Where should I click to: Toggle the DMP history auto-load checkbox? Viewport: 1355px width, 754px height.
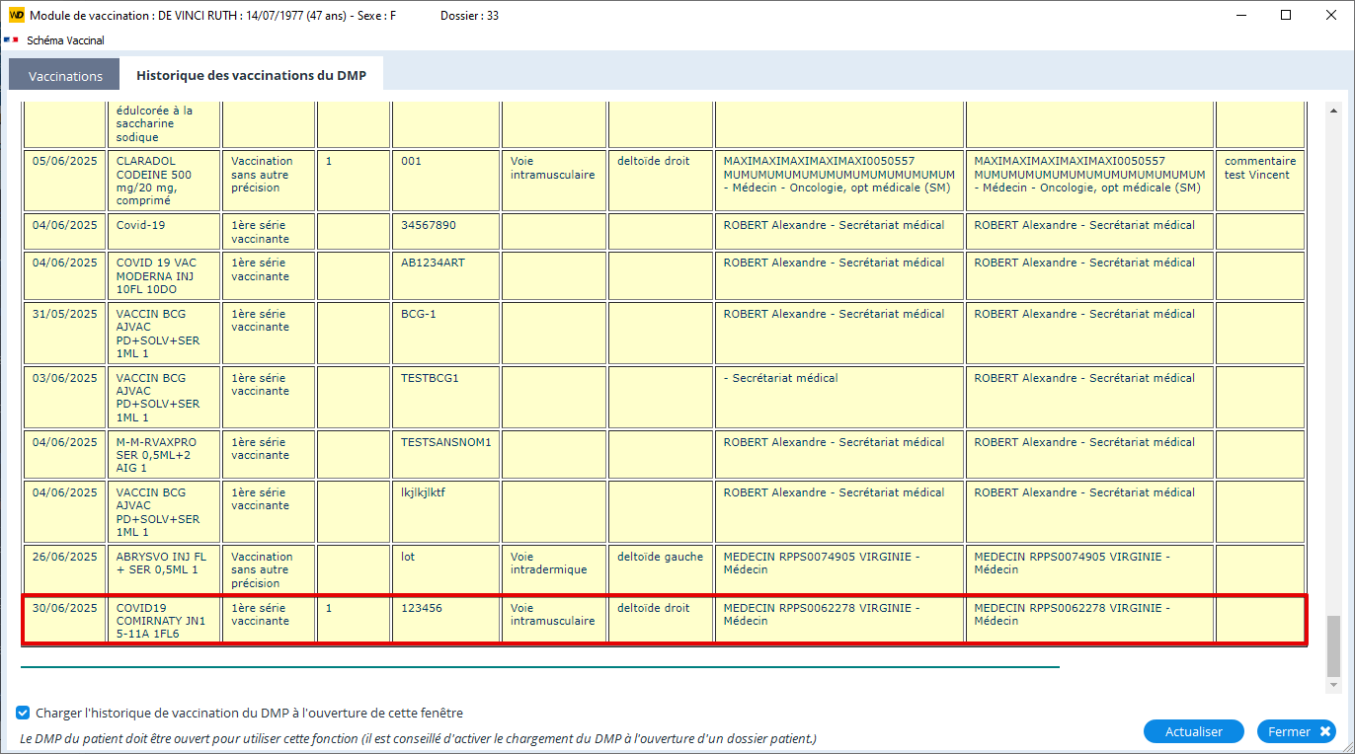coord(23,713)
